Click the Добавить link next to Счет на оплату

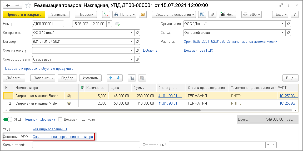tap(150, 50)
